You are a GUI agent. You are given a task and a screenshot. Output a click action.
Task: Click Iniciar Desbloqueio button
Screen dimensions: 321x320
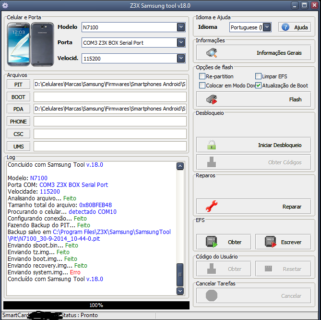click(253, 145)
